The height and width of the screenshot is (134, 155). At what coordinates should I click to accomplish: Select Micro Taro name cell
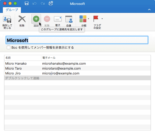pyautogui.click(x=13, y=69)
